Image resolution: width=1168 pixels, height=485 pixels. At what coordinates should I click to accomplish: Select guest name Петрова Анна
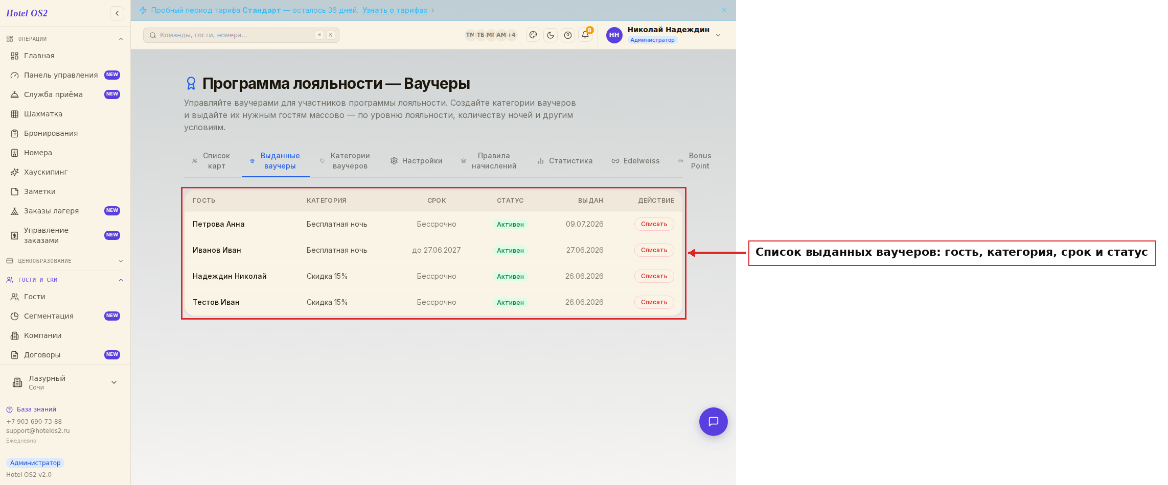click(219, 224)
